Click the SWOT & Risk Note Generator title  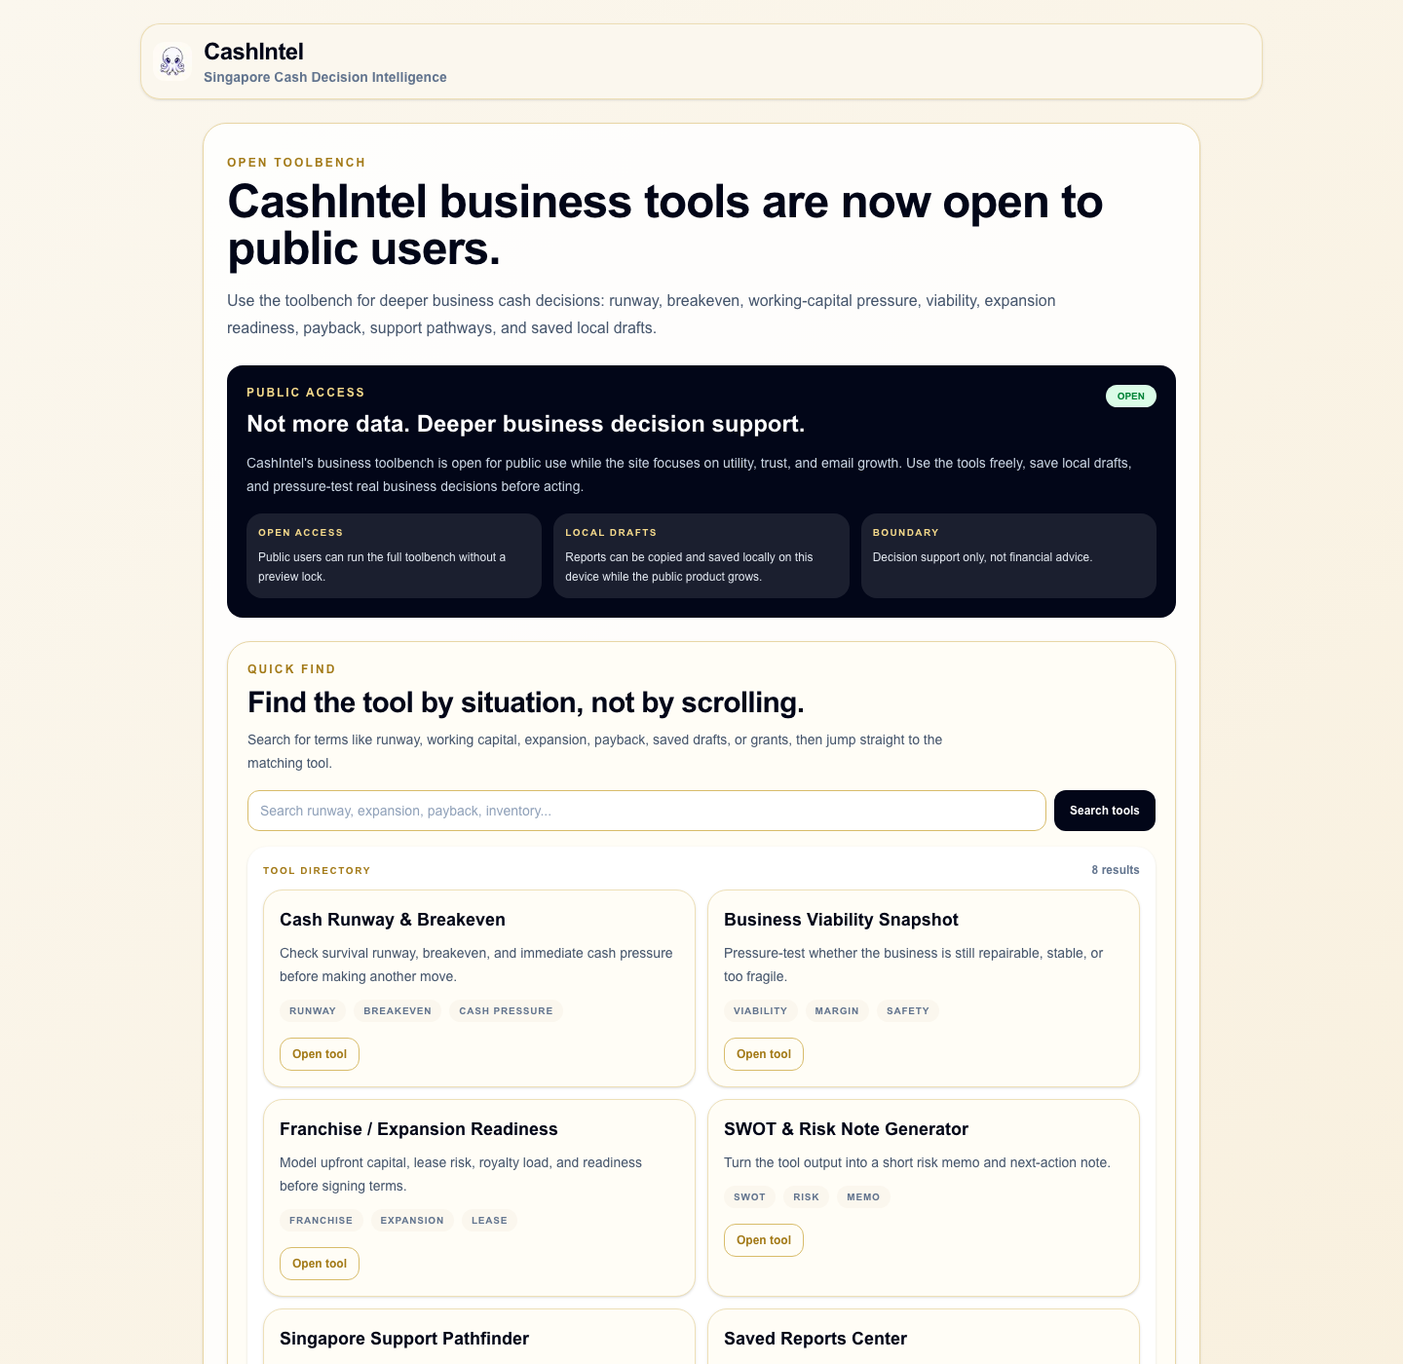tap(846, 1129)
